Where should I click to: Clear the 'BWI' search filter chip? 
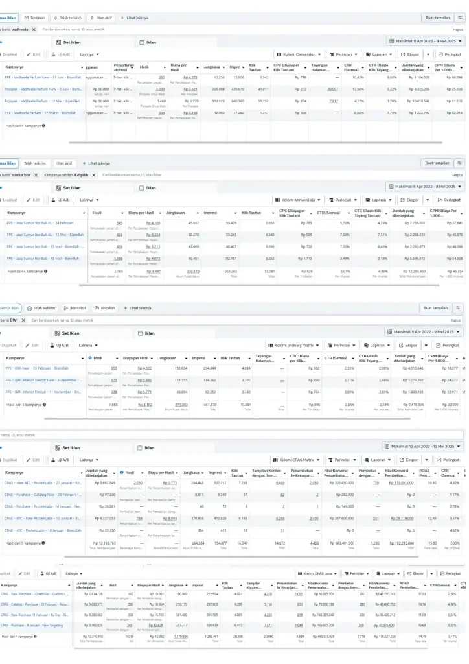tap(23, 320)
